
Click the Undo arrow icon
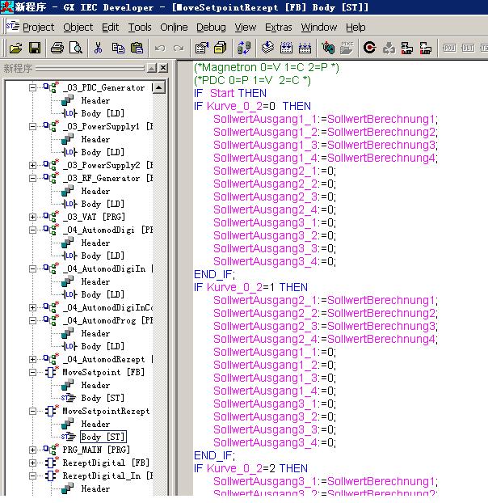(160, 49)
